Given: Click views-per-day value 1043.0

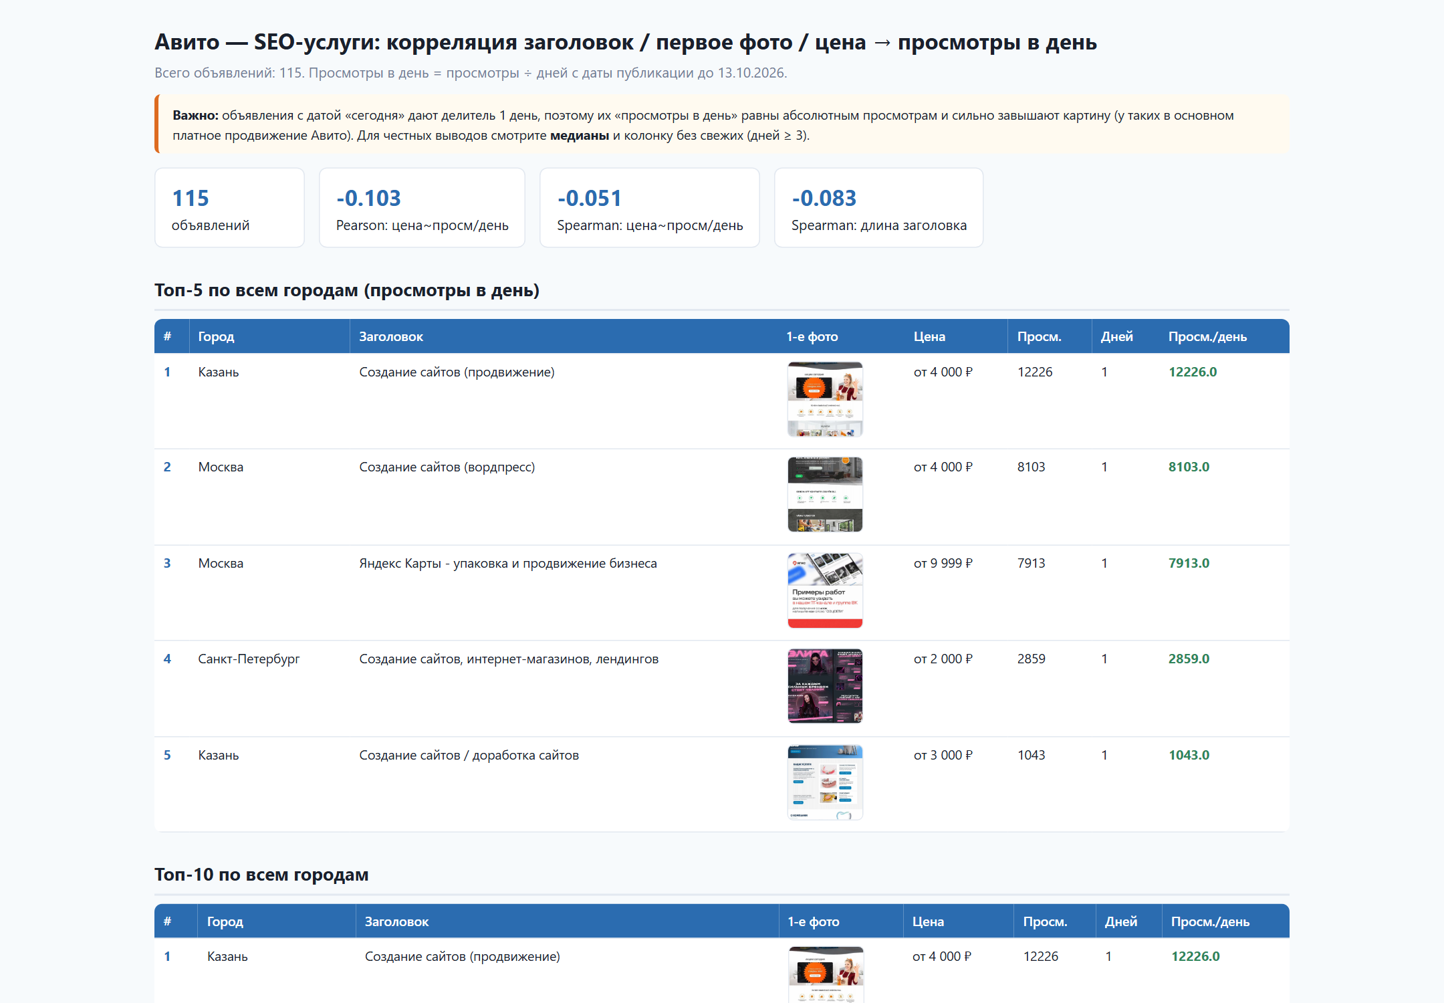Looking at the screenshot, I should coord(1189,755).
